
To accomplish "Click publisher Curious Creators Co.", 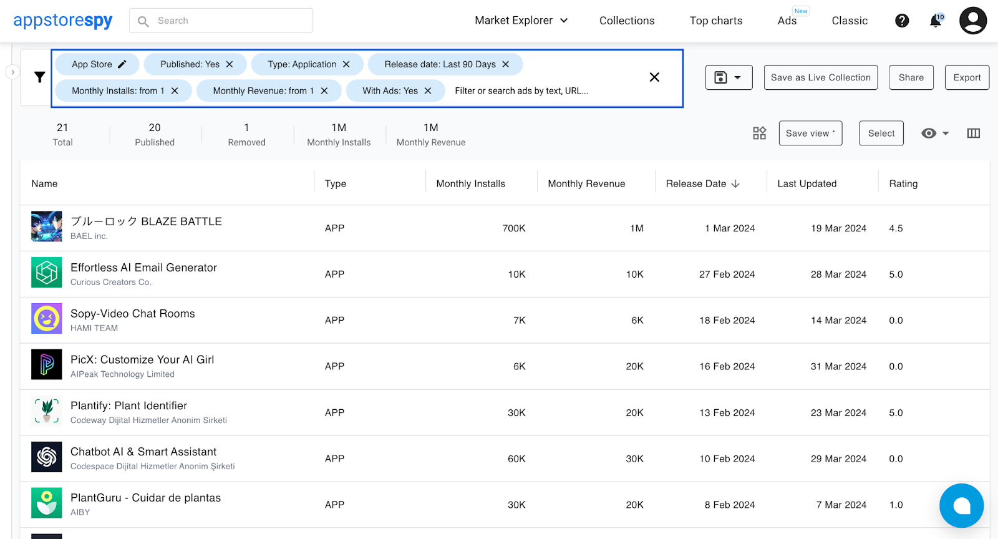I will [x=111, y=282].
